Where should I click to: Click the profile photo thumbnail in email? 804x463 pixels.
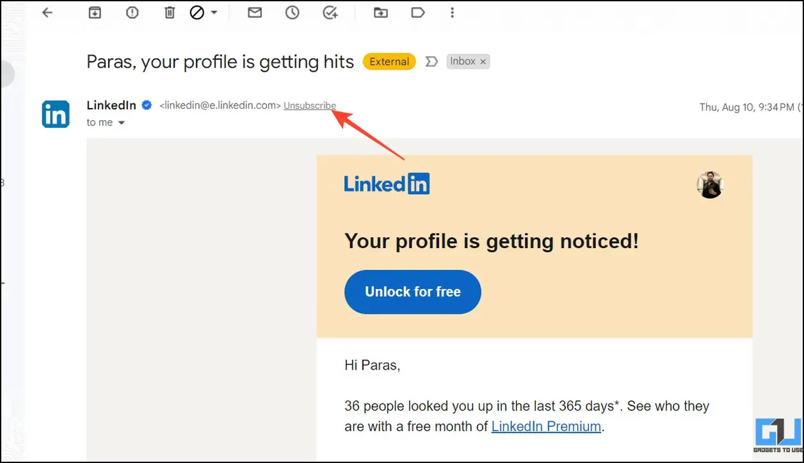coord(709,185)
